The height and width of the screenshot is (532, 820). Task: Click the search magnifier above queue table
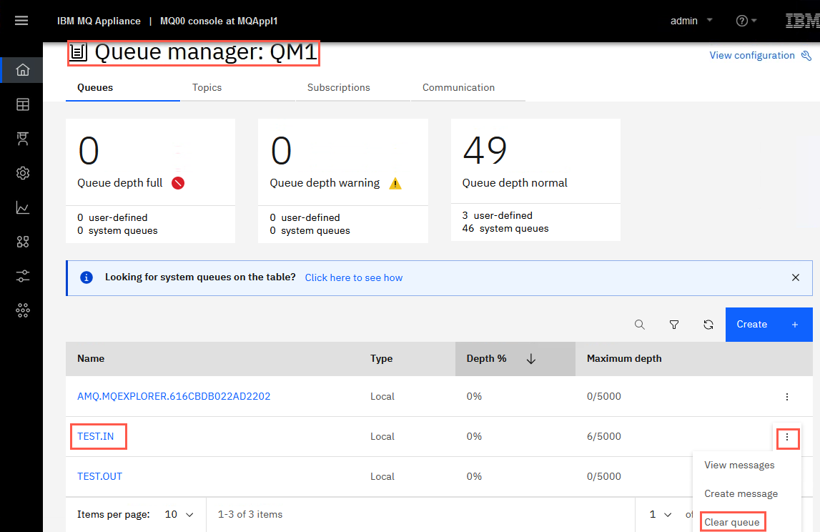coord(640,325)
